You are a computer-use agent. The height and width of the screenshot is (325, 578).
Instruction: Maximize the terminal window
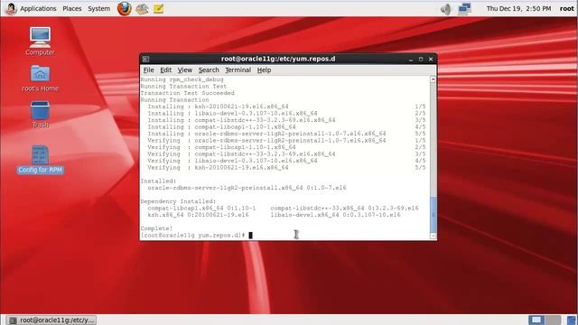click(x=421, y=59)
